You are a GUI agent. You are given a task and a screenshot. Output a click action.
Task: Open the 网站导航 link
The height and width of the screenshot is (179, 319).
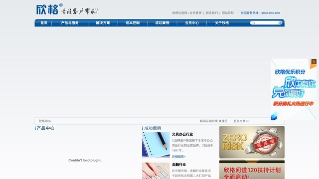[x=228, y=13]
